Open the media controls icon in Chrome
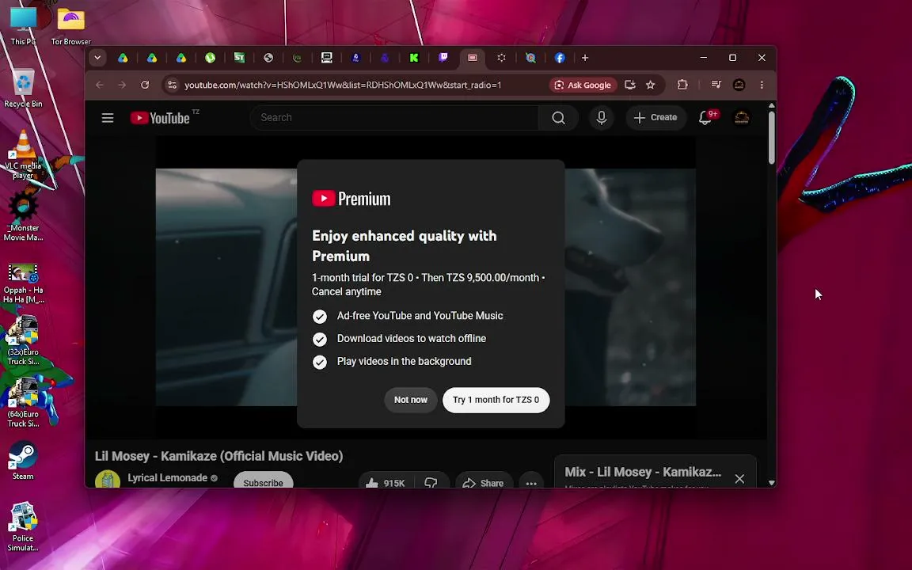The height and width of the screenshot is (570, 912). tap(716, 85)
